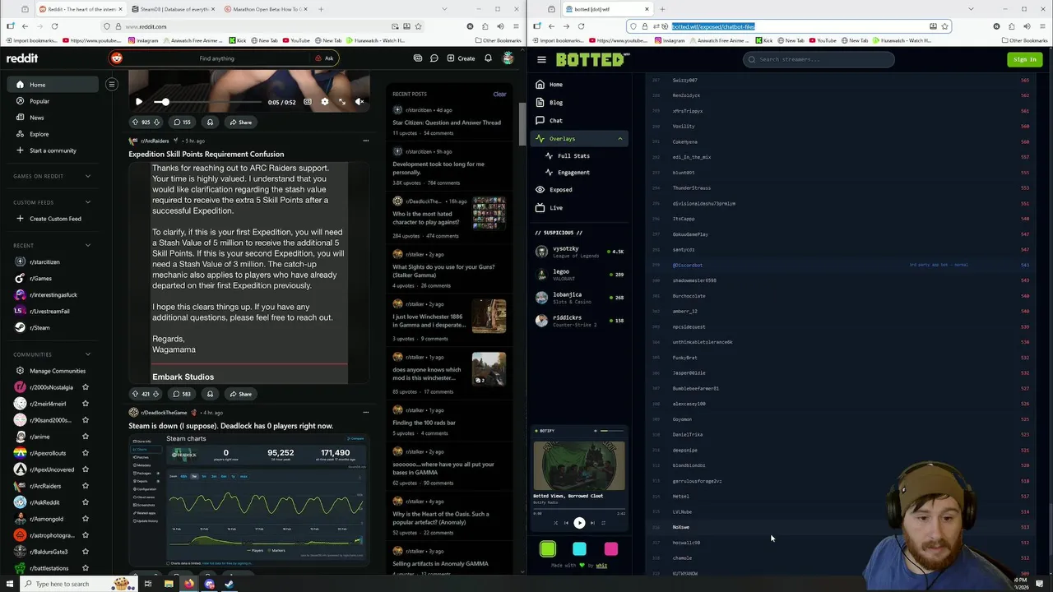The width and height of the screenshot is (1053, 592).
Task: Choose the pink theme swatch
Action: [610, 549]
